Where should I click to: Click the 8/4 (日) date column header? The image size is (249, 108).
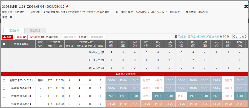(146, 44)
